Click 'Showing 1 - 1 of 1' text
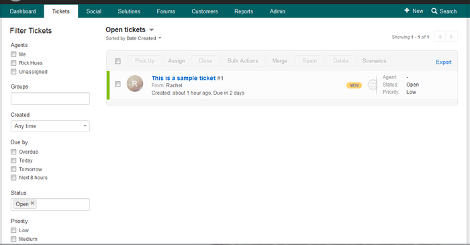 click(x=410, y=37)
